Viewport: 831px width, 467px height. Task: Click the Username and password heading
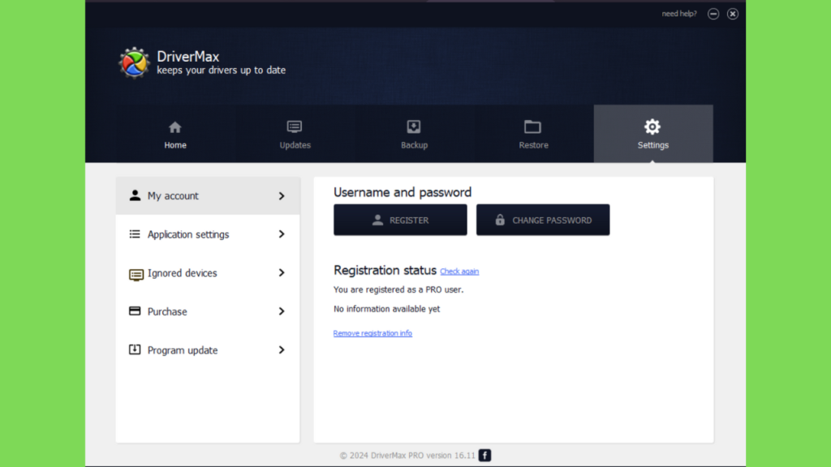[403, 192]
